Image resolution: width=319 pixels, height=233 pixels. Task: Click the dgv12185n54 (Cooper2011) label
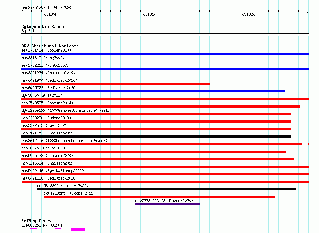pyautogui.click(x=70, y=193)
